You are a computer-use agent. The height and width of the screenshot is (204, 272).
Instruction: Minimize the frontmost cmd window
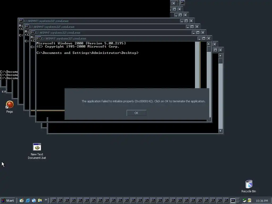click(199, 39)
